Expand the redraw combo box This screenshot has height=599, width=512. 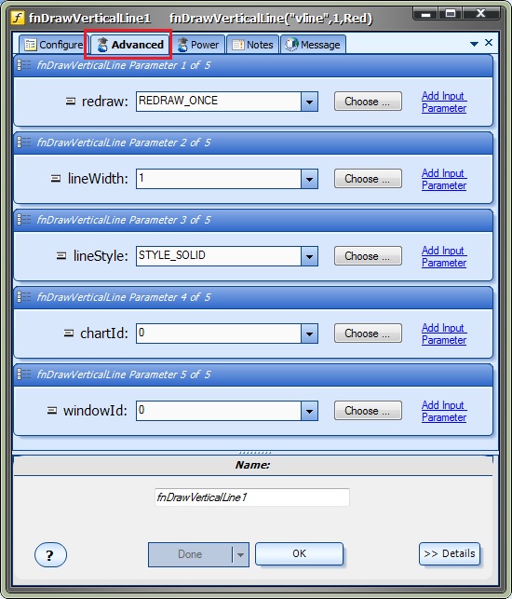309,102
